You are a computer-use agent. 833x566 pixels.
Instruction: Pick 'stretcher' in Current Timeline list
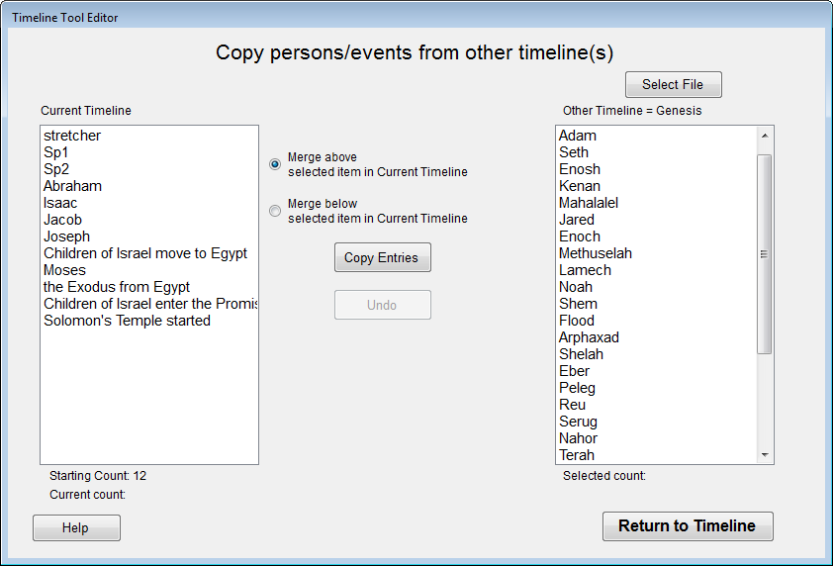tap(72, 136)
